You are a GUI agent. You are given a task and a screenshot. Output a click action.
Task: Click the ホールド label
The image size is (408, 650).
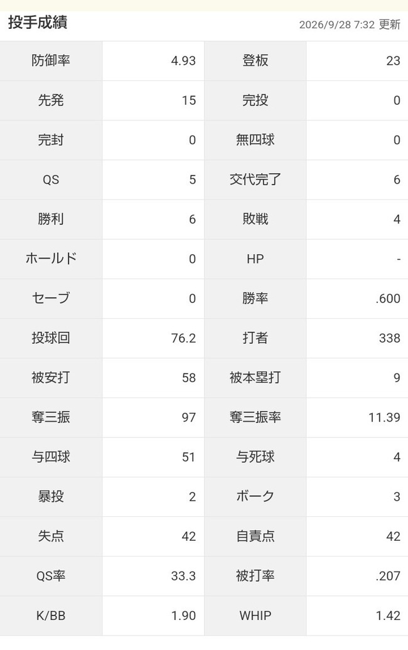coord(51,258)
